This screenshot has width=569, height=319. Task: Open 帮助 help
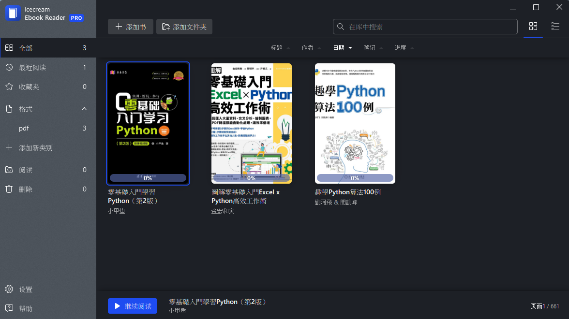tap(48, 308)
